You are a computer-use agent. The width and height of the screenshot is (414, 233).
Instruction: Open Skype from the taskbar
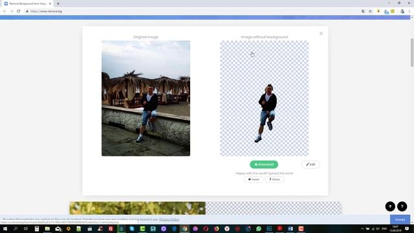pos(132,228)
